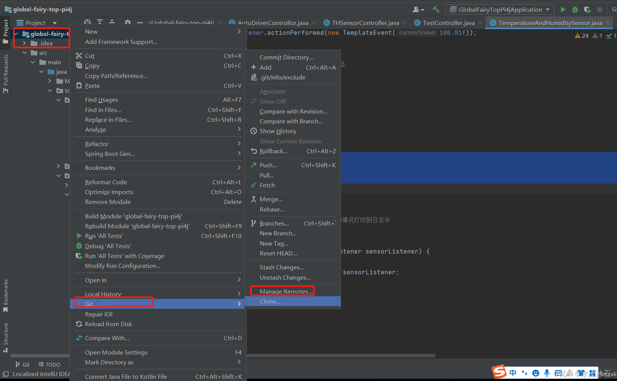Select Commit Directory... menu item
The height and width of the screenshot is (381, 617).
pos(293,57)
